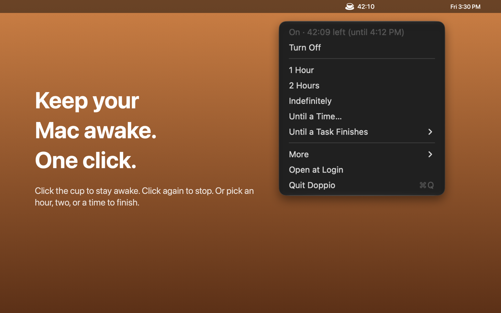Click the 42:10 countdown in the menu bar
This screenshot has height=313, width=501.
[366, 7]
